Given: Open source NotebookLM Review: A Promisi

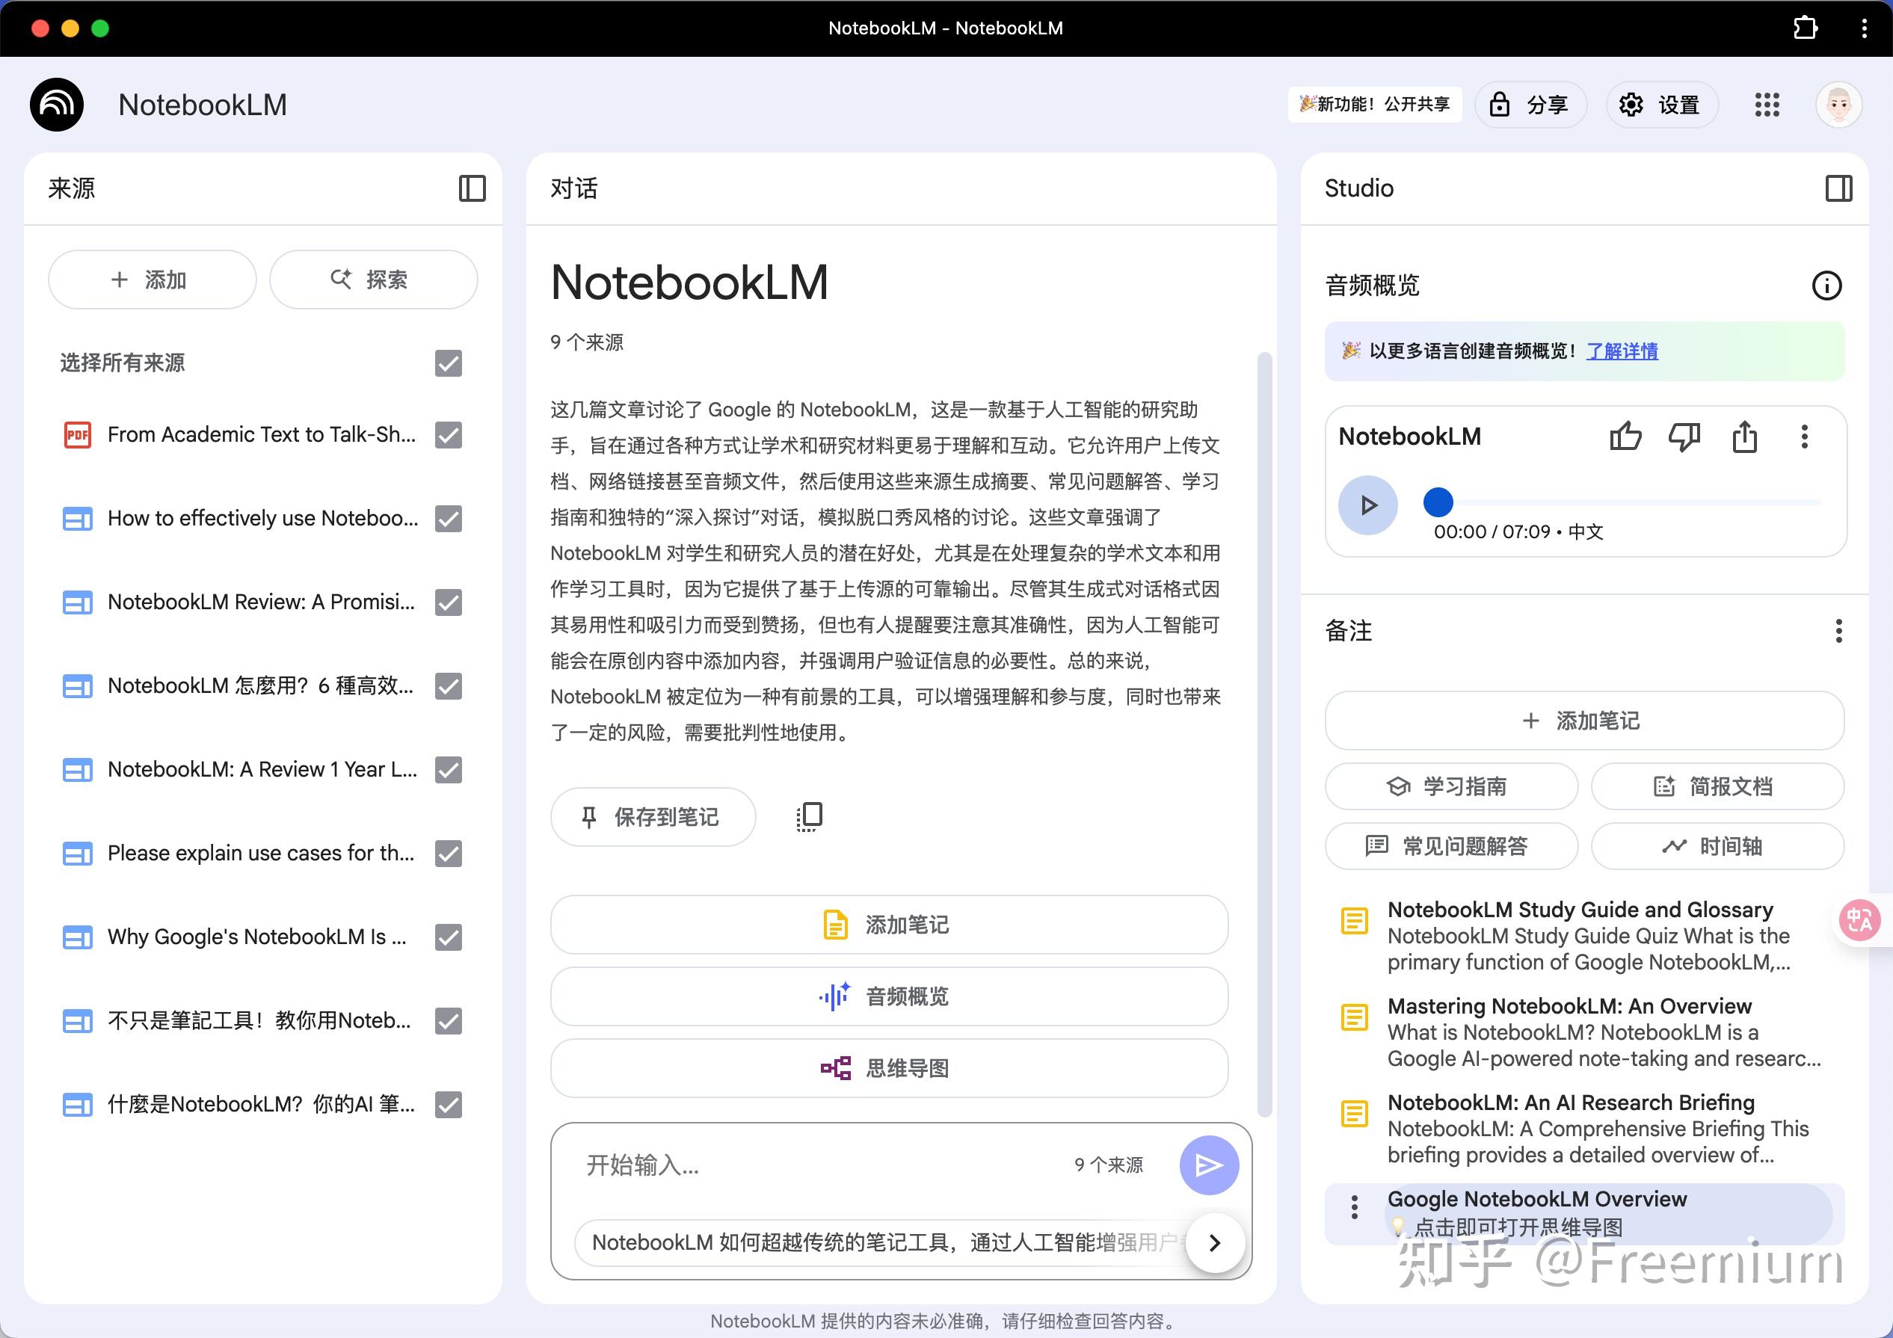Looking at the screenshot, I should point(260,602).
